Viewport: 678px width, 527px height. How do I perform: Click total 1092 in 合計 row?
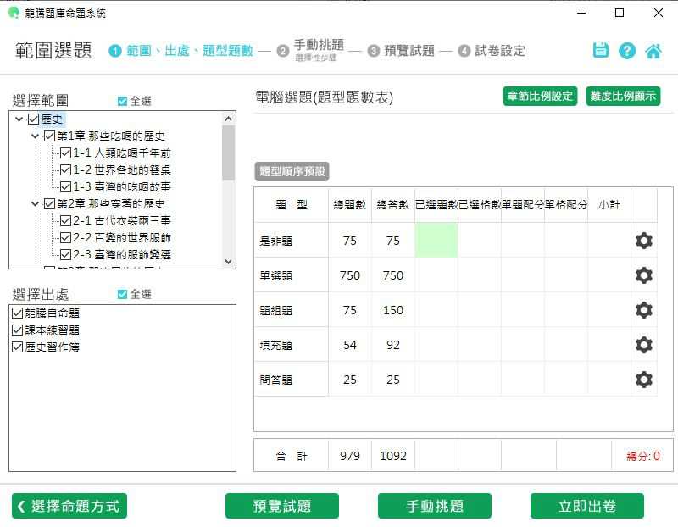(x=393, y=456)
